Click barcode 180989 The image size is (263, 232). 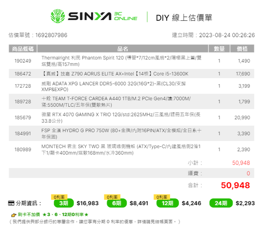pyautogui.click(x=23, y=150)
